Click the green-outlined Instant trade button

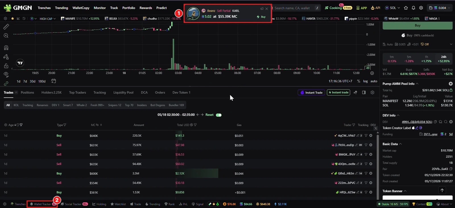coord(338,92)
